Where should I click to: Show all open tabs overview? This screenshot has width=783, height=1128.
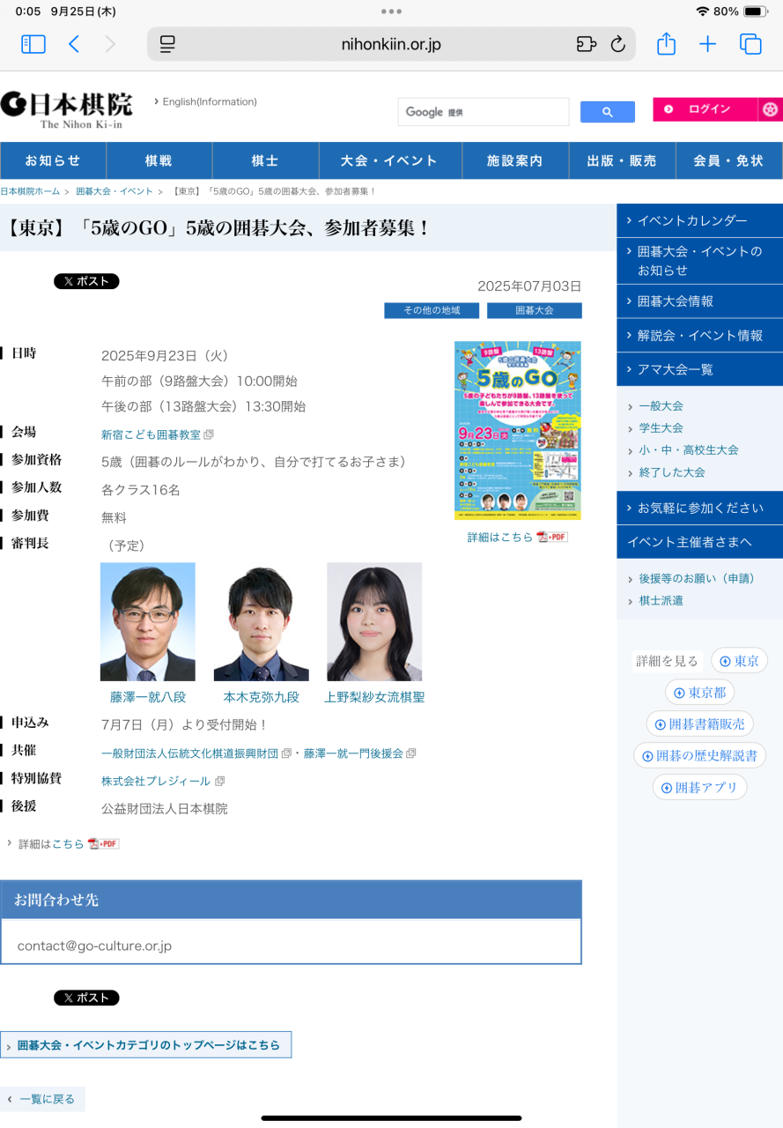750,44
